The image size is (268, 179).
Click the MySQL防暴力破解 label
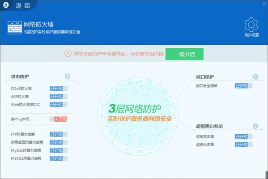[26, 150]
